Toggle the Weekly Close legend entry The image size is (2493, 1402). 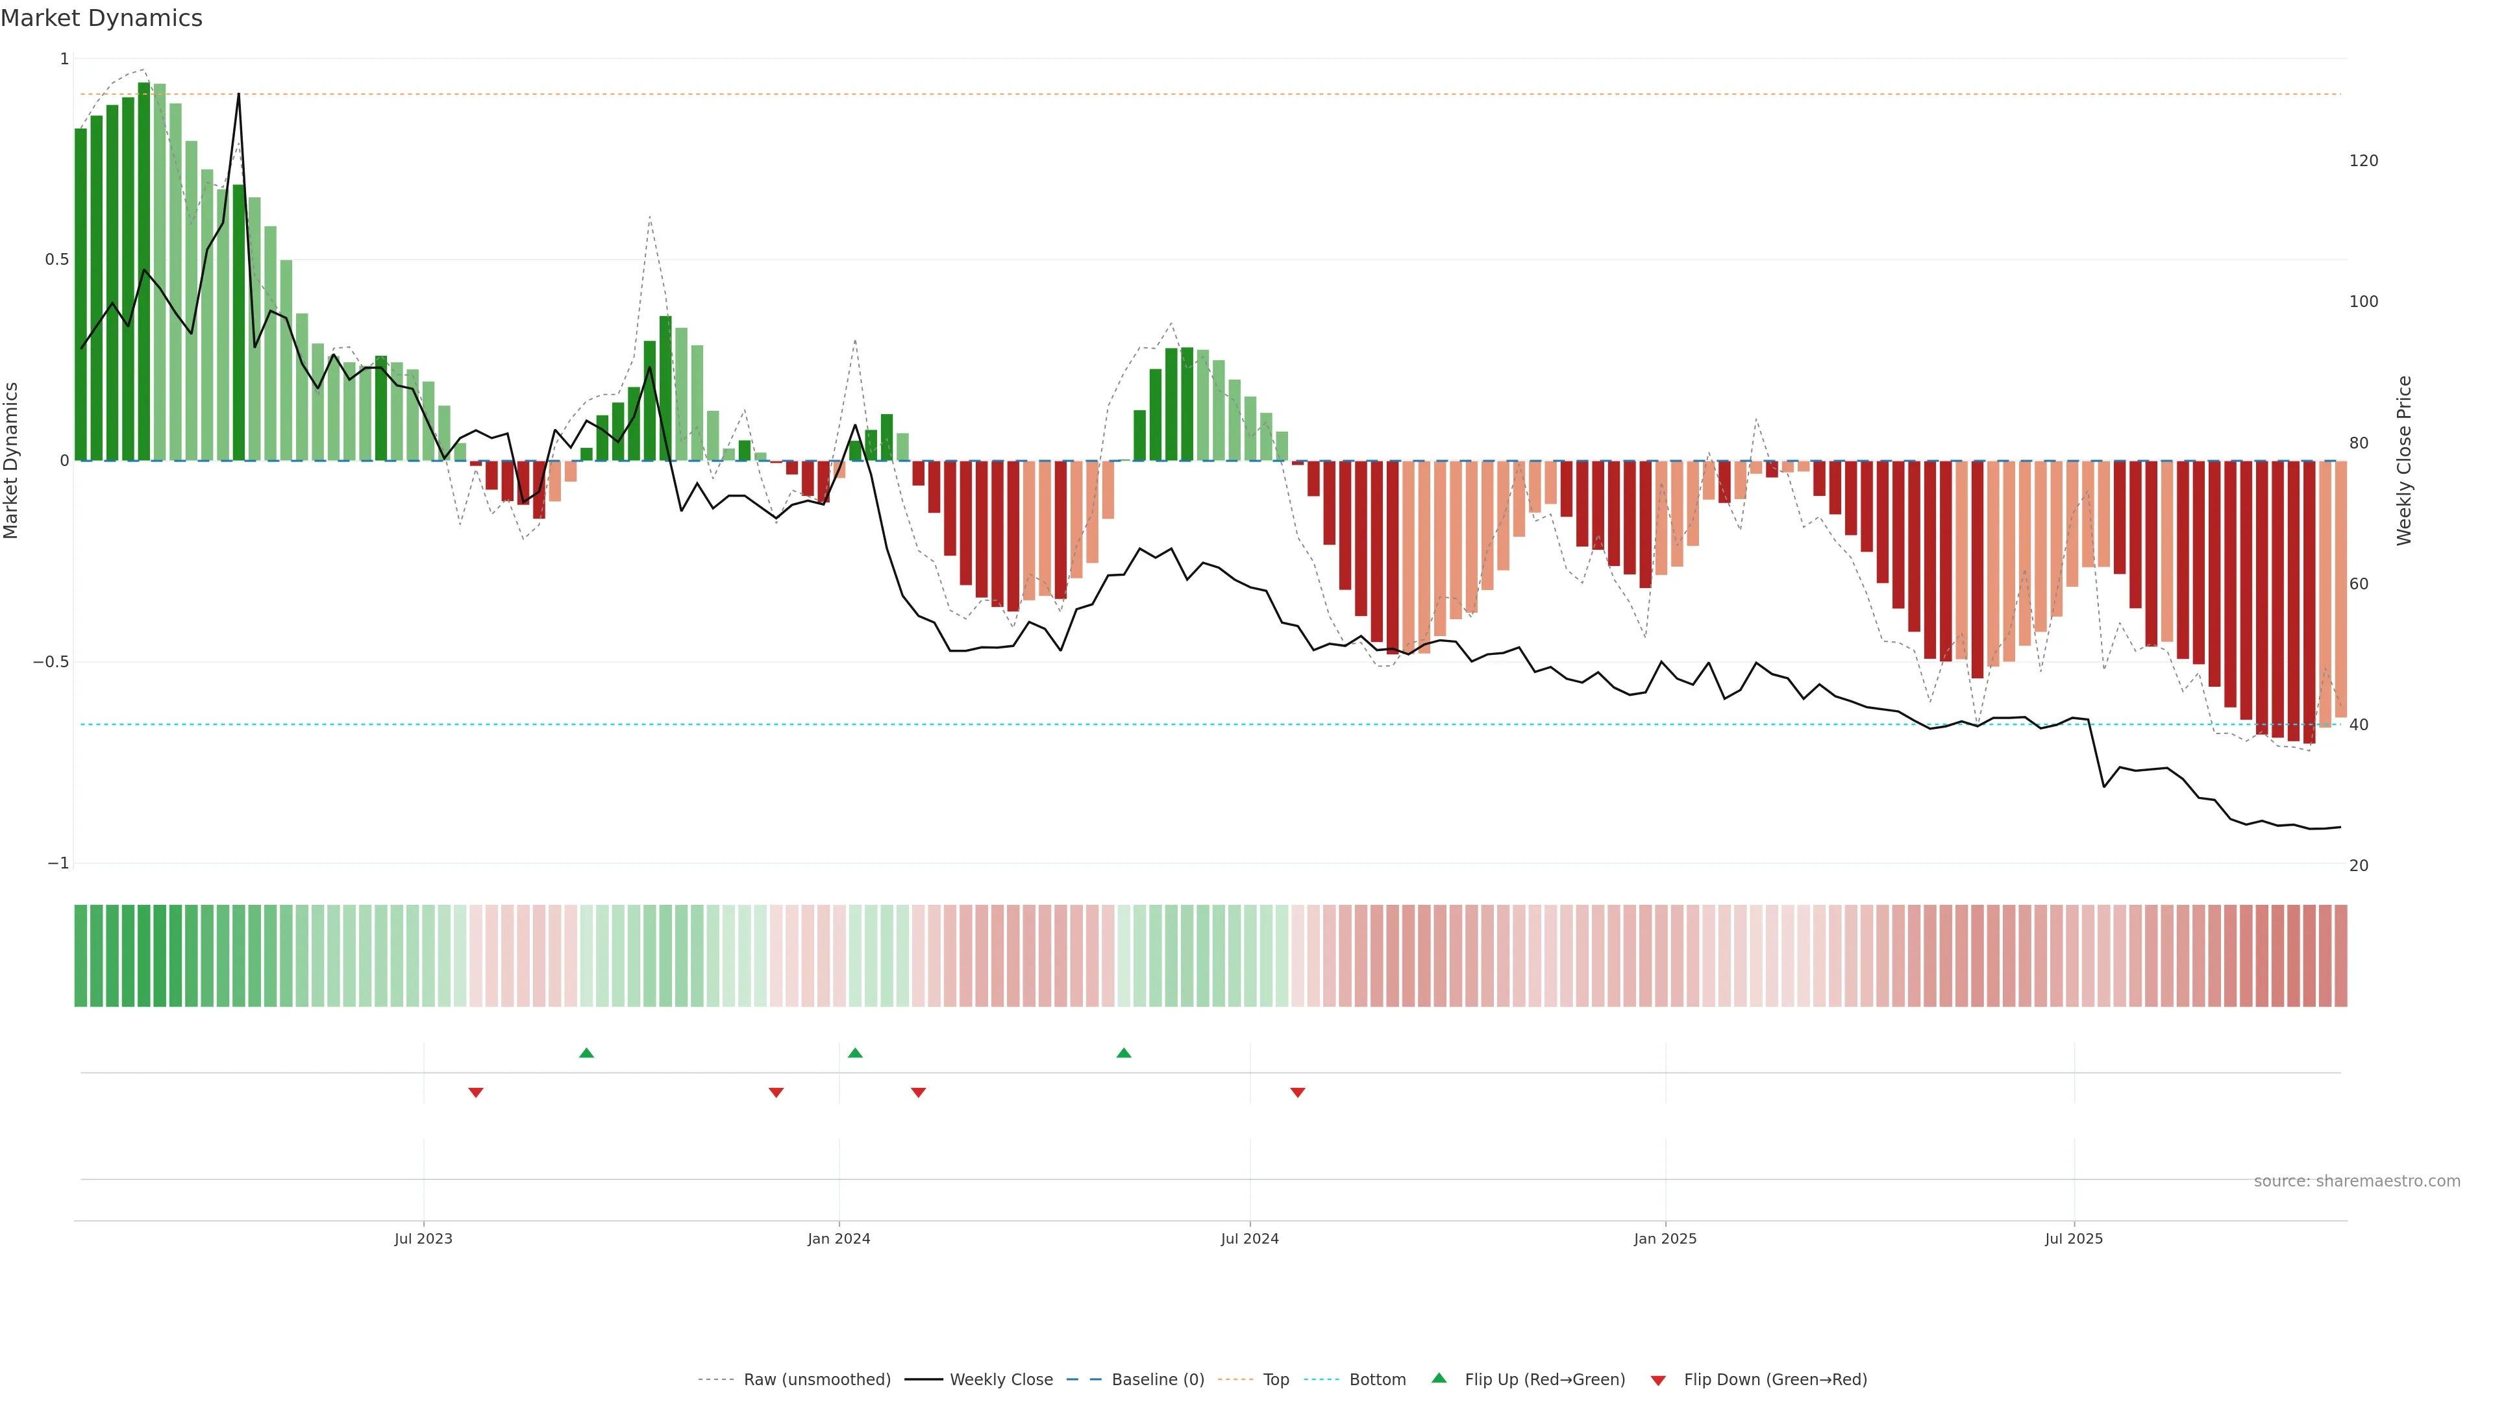[1000, 1380]
